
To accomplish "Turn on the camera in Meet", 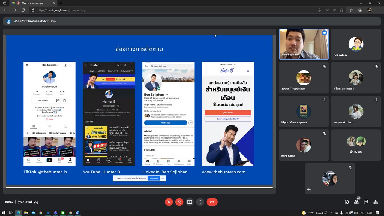I will click(x=179, y=202).
